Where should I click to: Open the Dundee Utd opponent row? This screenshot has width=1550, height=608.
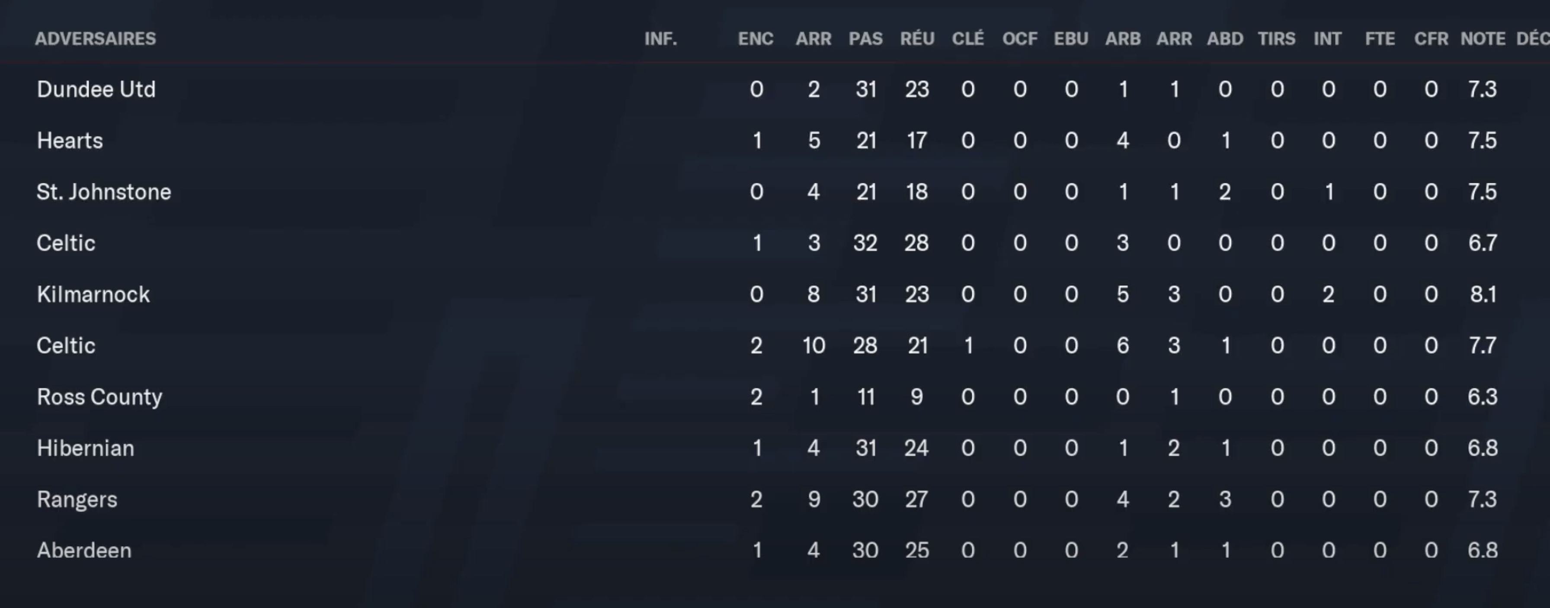(96, 90)
